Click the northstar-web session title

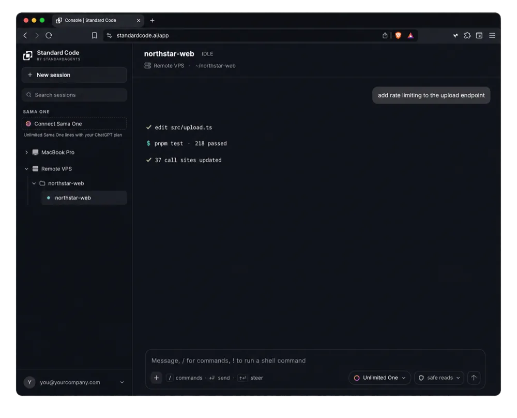pyautogui.click(x=169, y=53)
